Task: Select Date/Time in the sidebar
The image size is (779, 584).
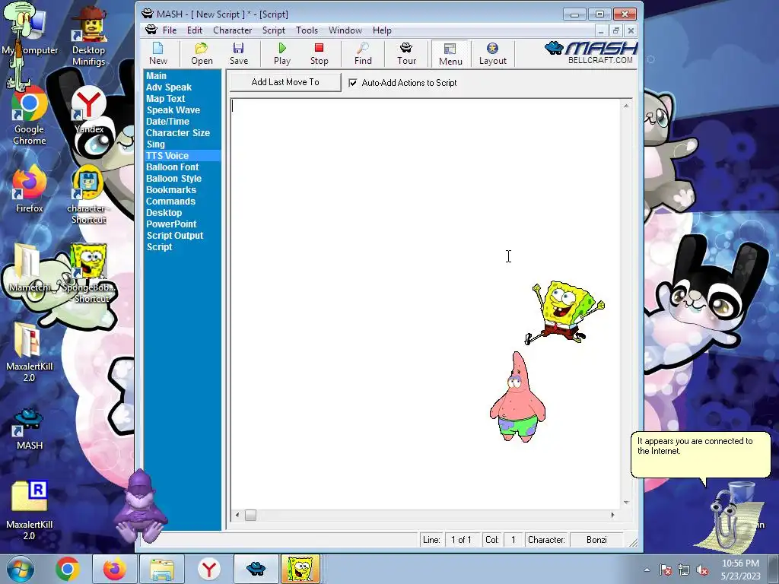Action: click(167, 121)
